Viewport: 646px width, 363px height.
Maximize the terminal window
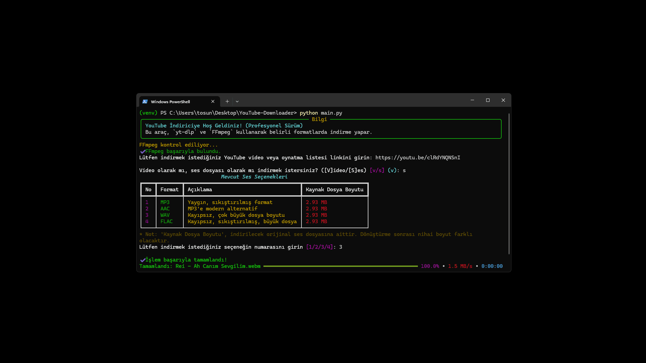(488, 100)
